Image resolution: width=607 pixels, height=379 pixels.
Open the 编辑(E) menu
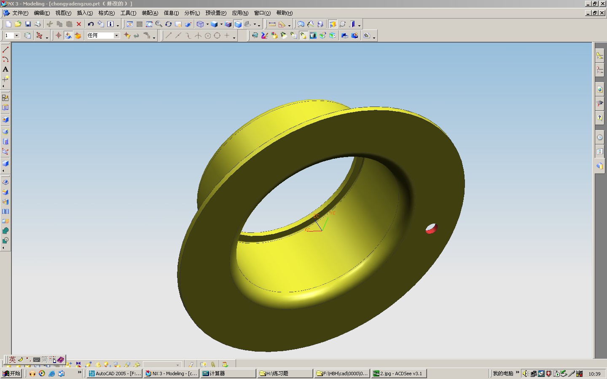tap(42, 13)
